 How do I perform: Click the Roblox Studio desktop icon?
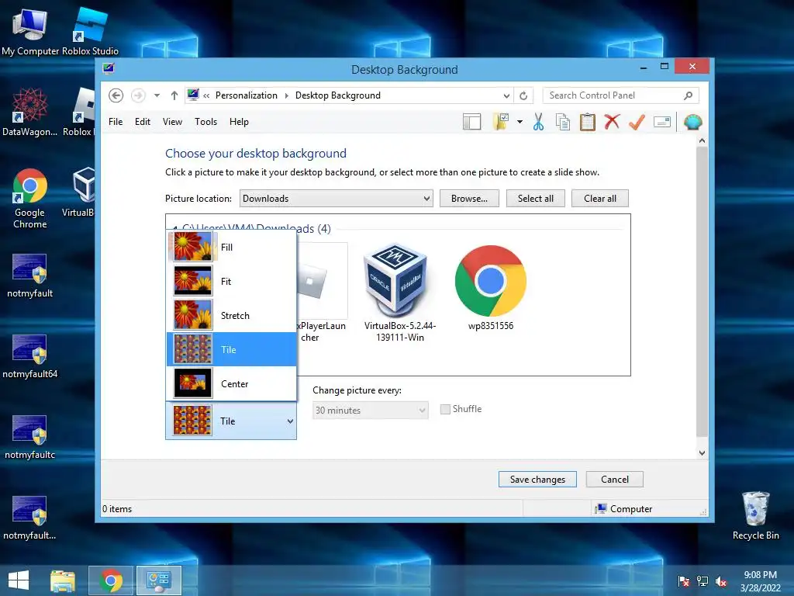[90, 31]
